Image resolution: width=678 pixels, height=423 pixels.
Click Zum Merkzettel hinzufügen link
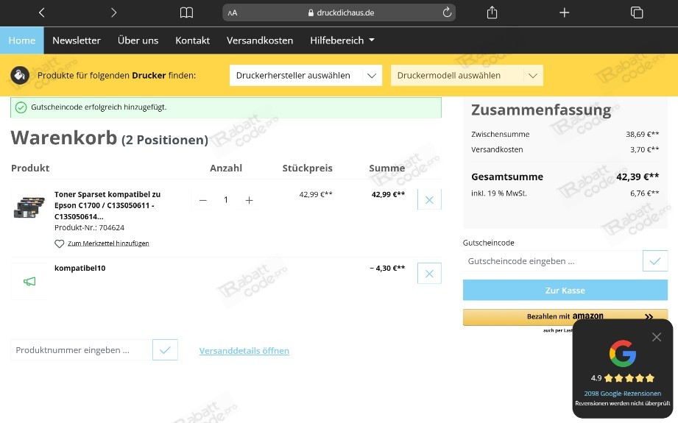tap(108, 244)
